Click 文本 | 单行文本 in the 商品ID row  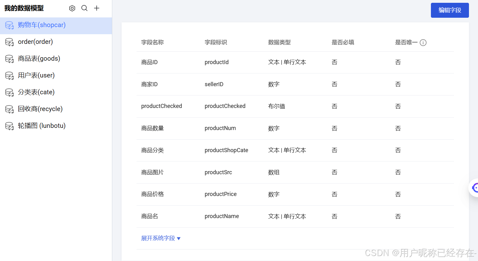(287, 62)
